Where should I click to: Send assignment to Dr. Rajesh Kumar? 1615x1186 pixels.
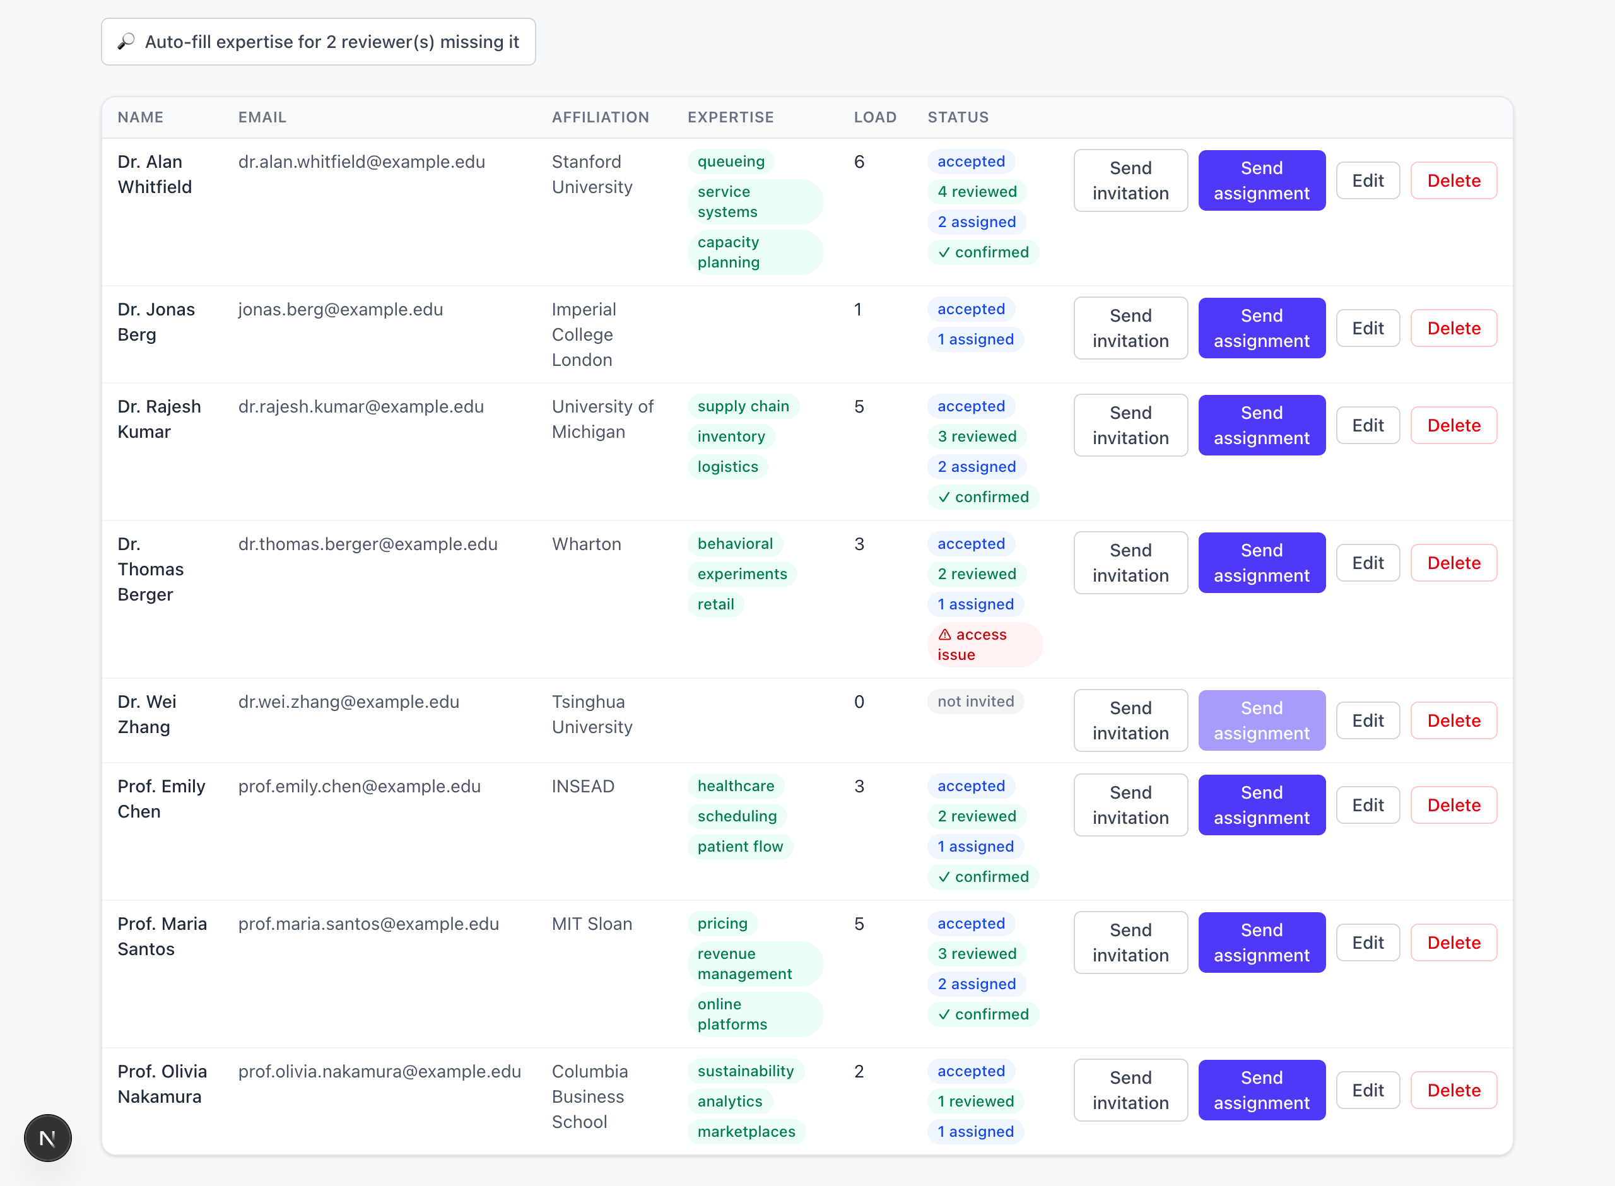(x=1261, y=425)
